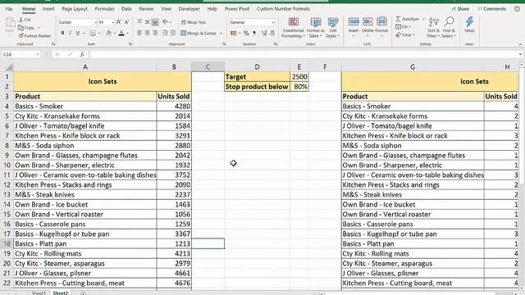Toggle italic formatting

[70, 33]
